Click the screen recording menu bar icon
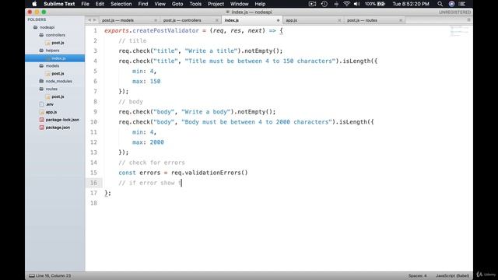The height and width of the screenshot is (280, 498). 312,4
